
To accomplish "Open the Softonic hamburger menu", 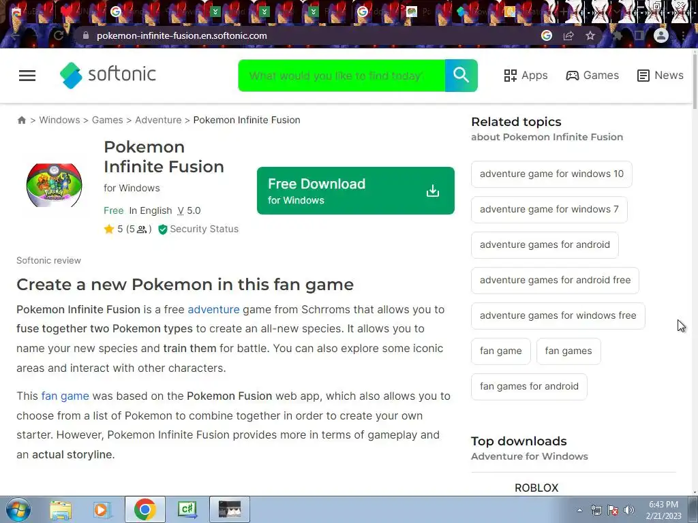I will [x=27, y=76].
